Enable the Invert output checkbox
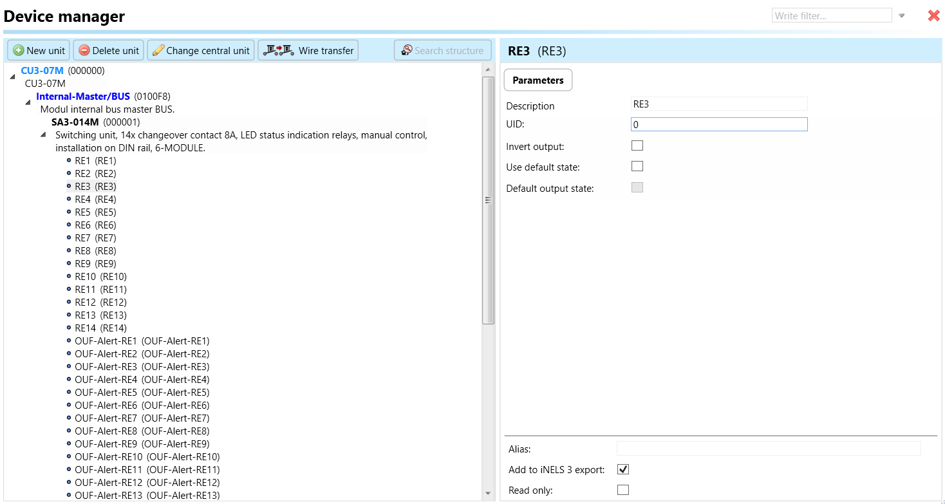The image size is (945, 504). 637,146
